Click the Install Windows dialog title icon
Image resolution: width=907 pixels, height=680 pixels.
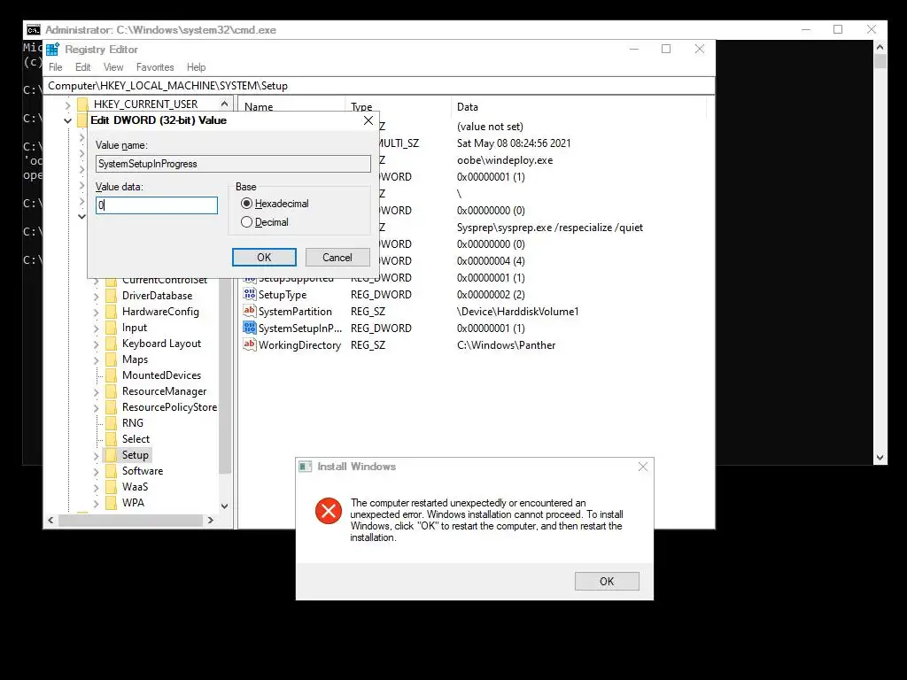306,467
